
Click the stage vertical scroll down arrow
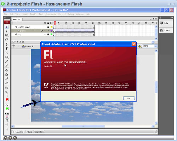click(x=156, y=123)
